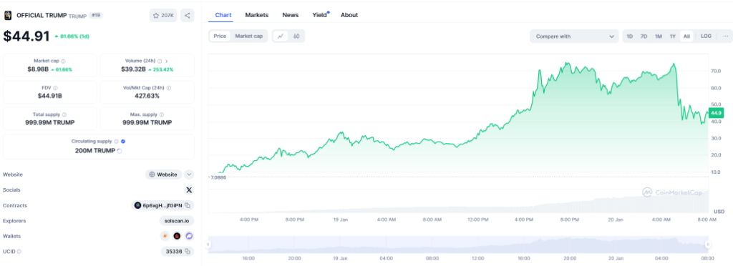Click the left handle of range slider
The height and width of the screenshot is (266, 733).
click(209, 244)
